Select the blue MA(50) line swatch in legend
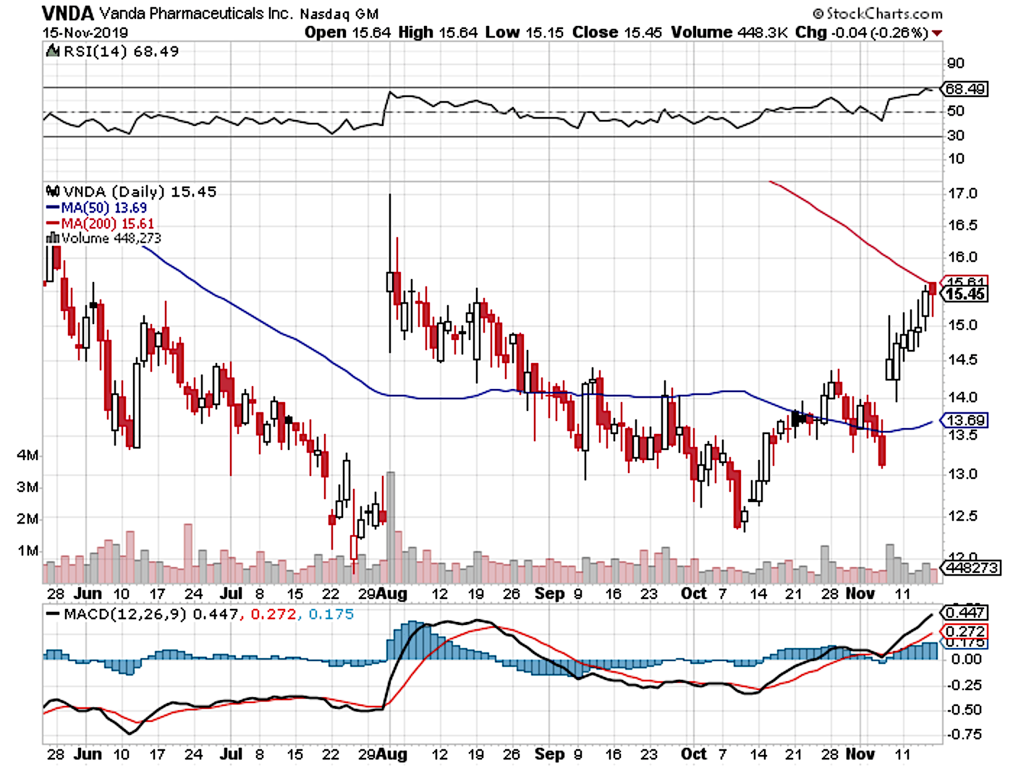 tap(53, 208)
